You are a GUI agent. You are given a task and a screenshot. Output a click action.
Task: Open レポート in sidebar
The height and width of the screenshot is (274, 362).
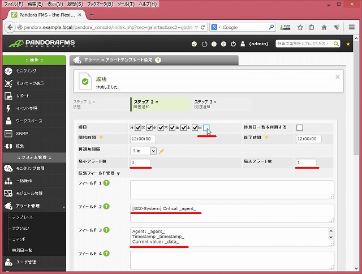34,96
